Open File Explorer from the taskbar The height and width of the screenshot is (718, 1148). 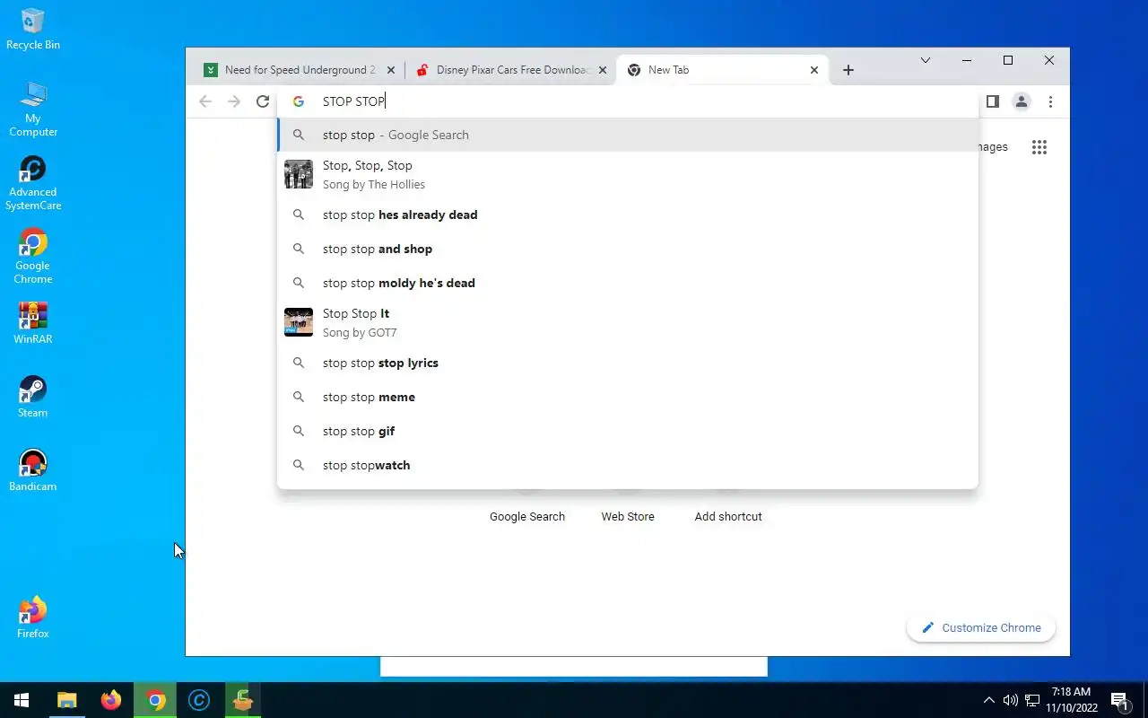click(67, 700)
